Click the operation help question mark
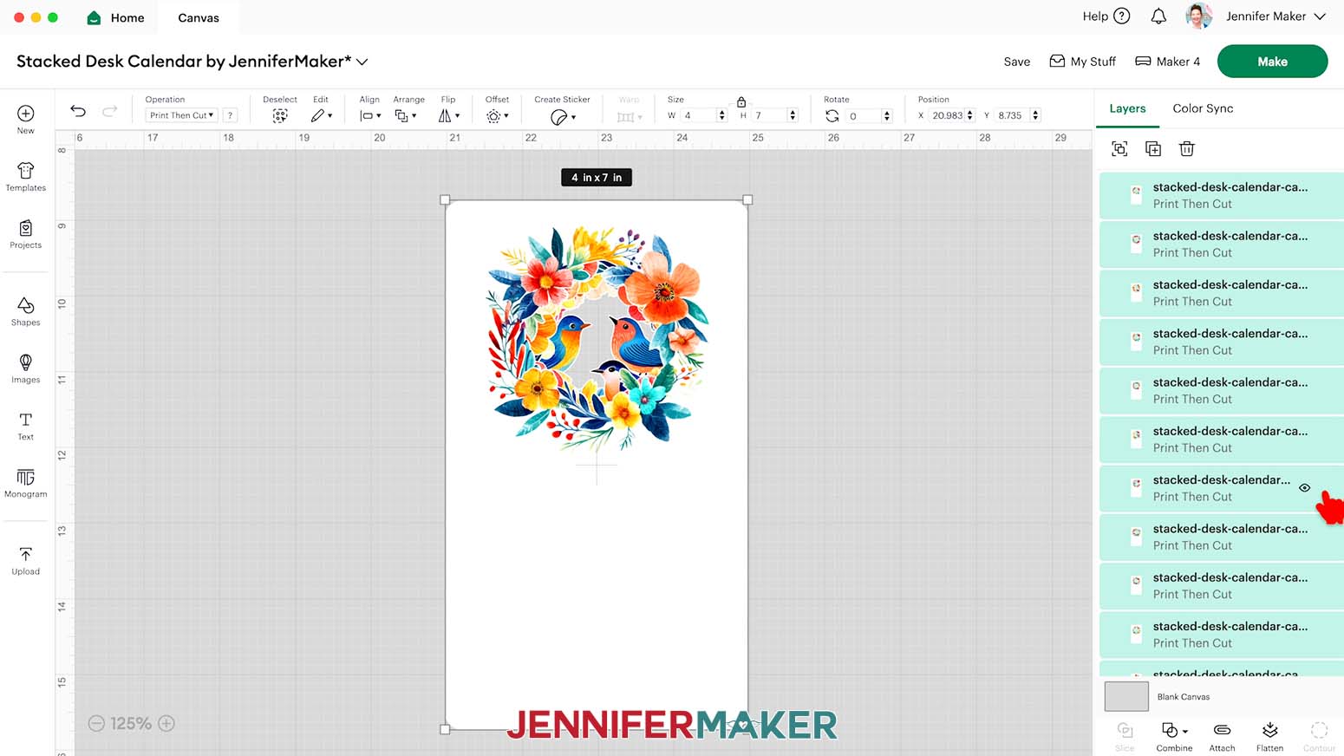Image resolution: width=1344 pixels, height=756 pixels. pyautogui.click(x=230, y=115)
